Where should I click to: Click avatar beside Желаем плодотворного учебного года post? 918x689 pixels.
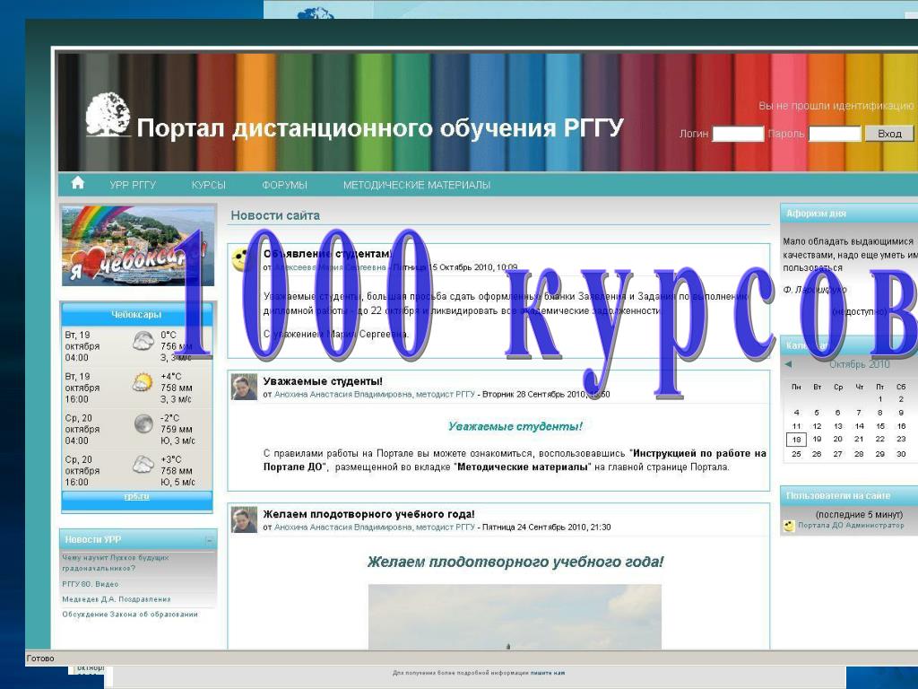[x=244, y=520]
